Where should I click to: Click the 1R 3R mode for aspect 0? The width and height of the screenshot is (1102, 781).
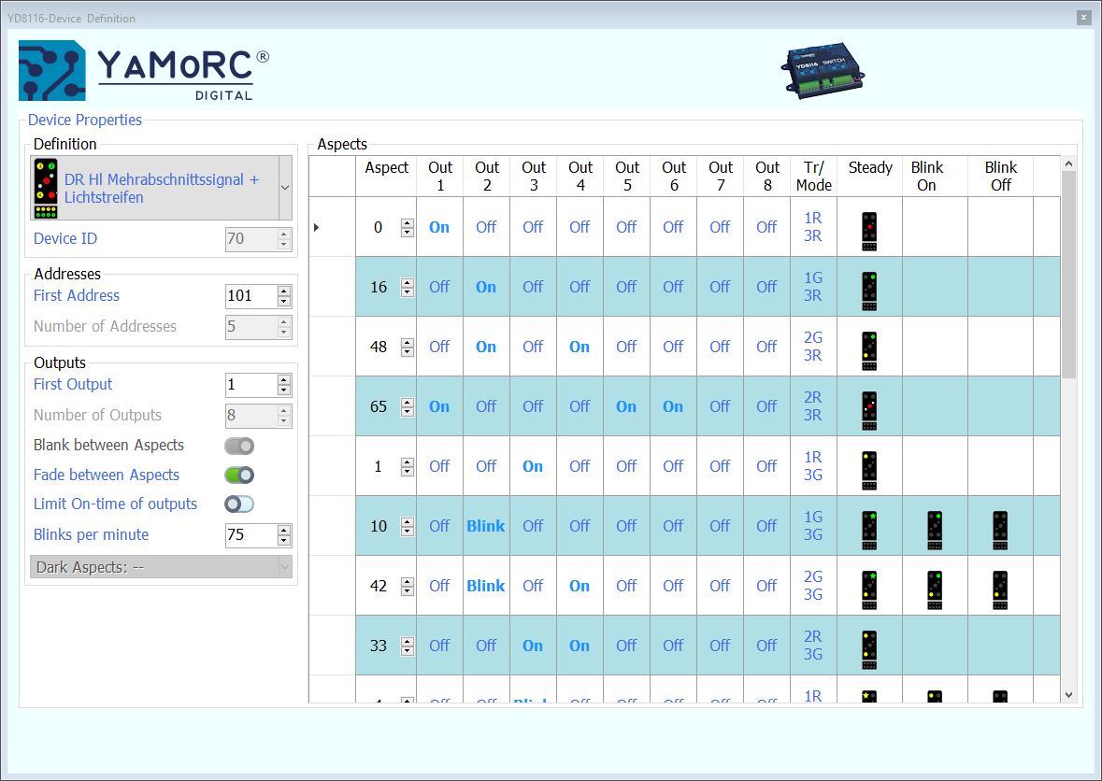tap(813, 227)
